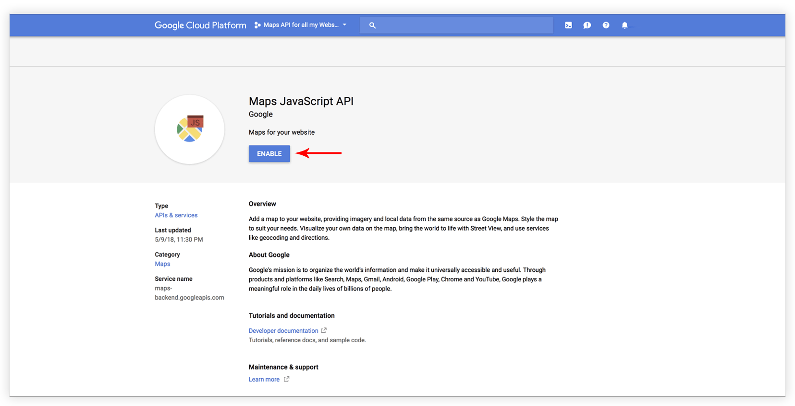Click the project hexagon dots icon
Image resolution: width=795 pixels, height=406 pixels.
257,25
